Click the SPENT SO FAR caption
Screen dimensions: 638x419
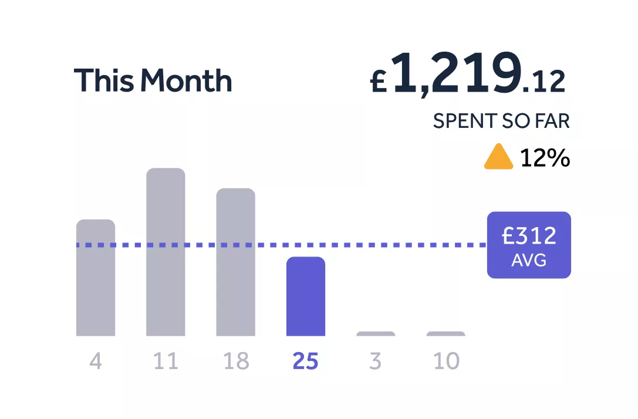[501, 121]
